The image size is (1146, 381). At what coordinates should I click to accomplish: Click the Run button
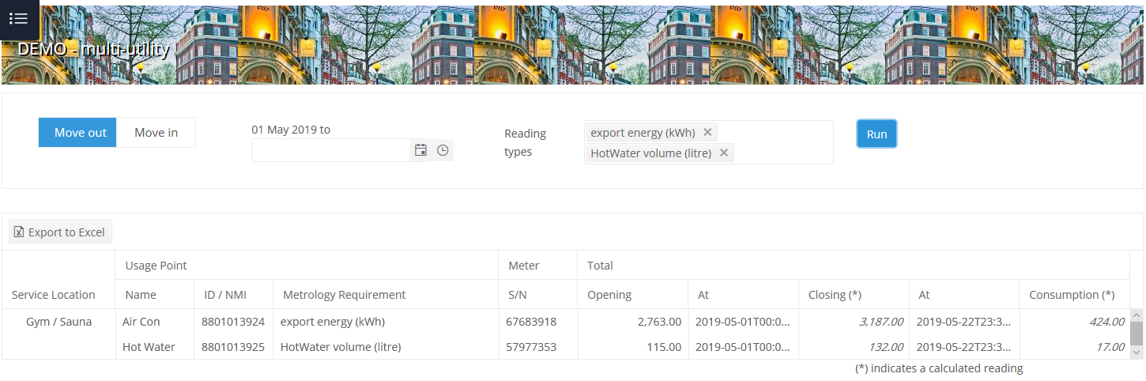[x=876, y=134]
